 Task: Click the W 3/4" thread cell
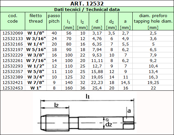pos(36,77)
